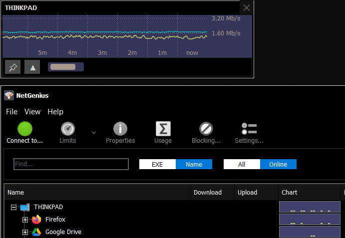345x238 pixels.
Task: Open the Help menu
Action: click(x=55, y=112)
